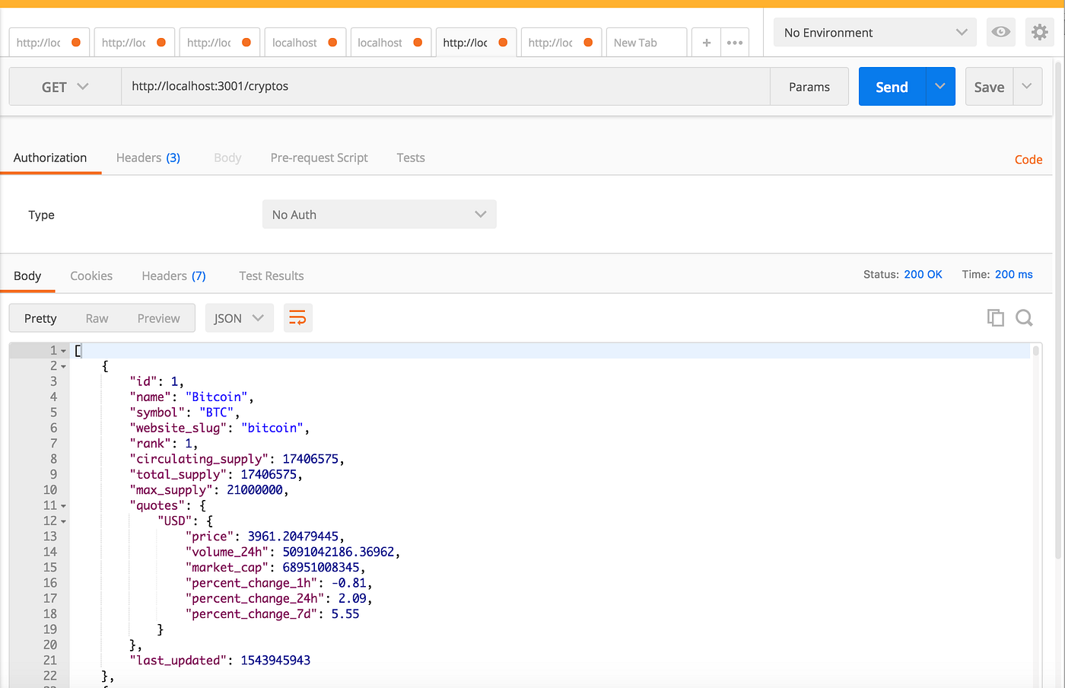Switch response view to Raw

click(97, 317)
